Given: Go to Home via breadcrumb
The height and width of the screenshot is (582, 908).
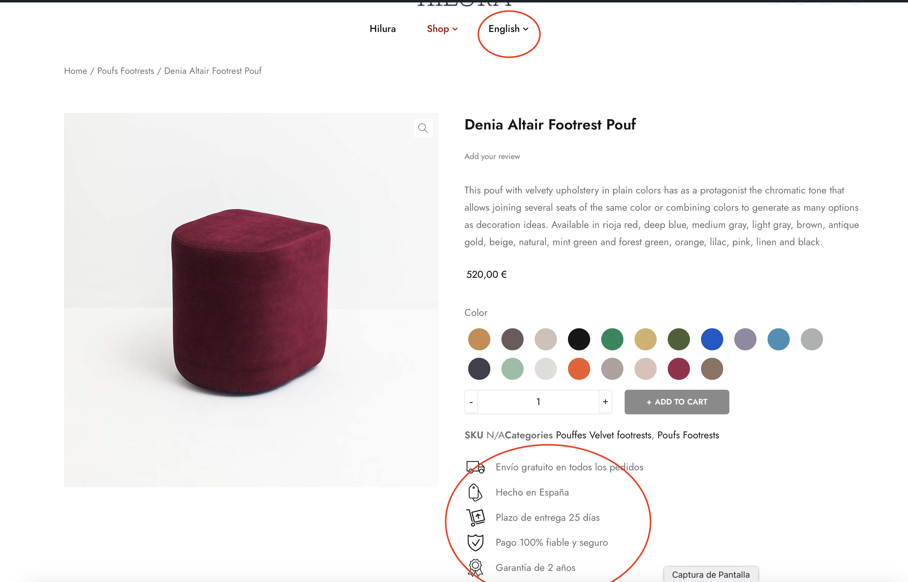Looking at the screenshot, I should 75,71.
